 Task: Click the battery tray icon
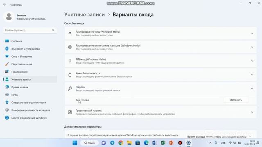pyautogui.click(x=239, y=143)
